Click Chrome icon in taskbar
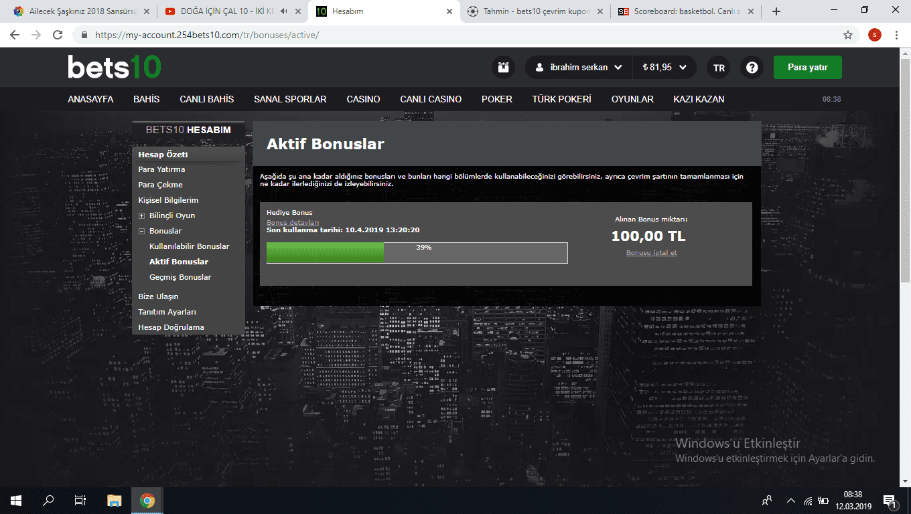 click(x=147, y=500)
